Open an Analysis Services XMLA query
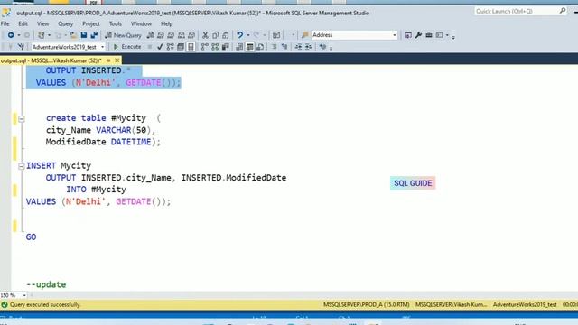 coord(181,35)
